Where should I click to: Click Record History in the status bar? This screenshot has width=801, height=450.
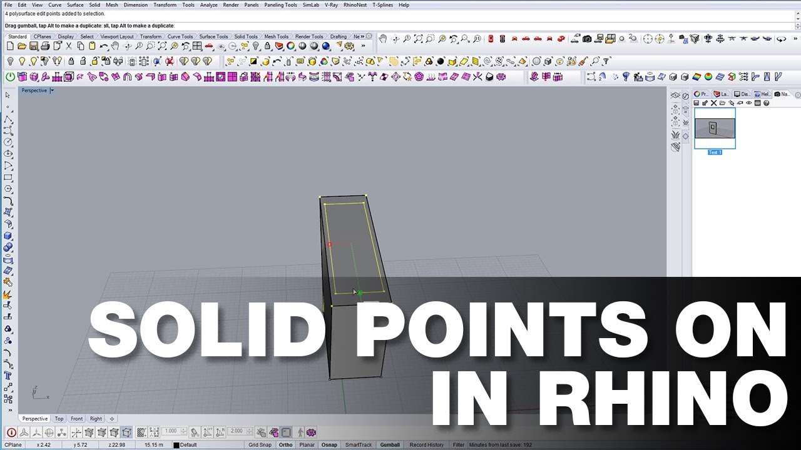coord(426,444)
